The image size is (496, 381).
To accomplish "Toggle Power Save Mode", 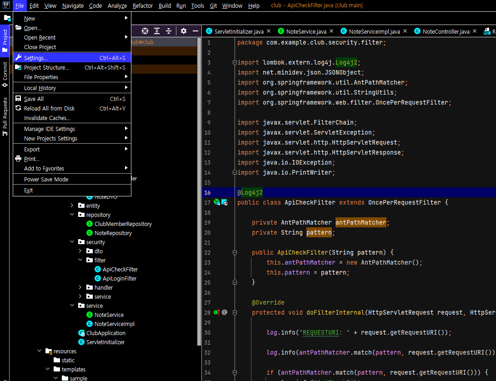I will point(72,179).
